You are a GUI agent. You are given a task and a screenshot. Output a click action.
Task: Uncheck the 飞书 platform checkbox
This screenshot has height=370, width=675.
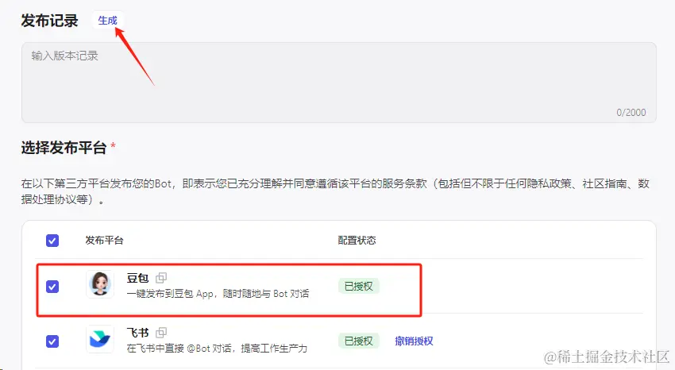pyautogui.click(x=52, y=341)
